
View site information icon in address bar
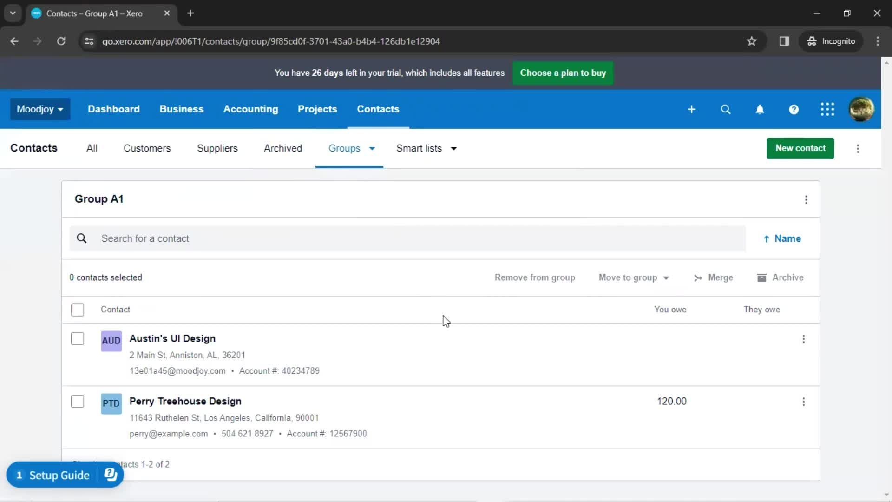click(89, 41)
